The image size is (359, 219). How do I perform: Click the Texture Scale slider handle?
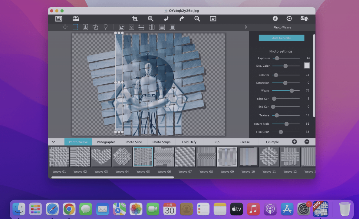tap(286, 124)
